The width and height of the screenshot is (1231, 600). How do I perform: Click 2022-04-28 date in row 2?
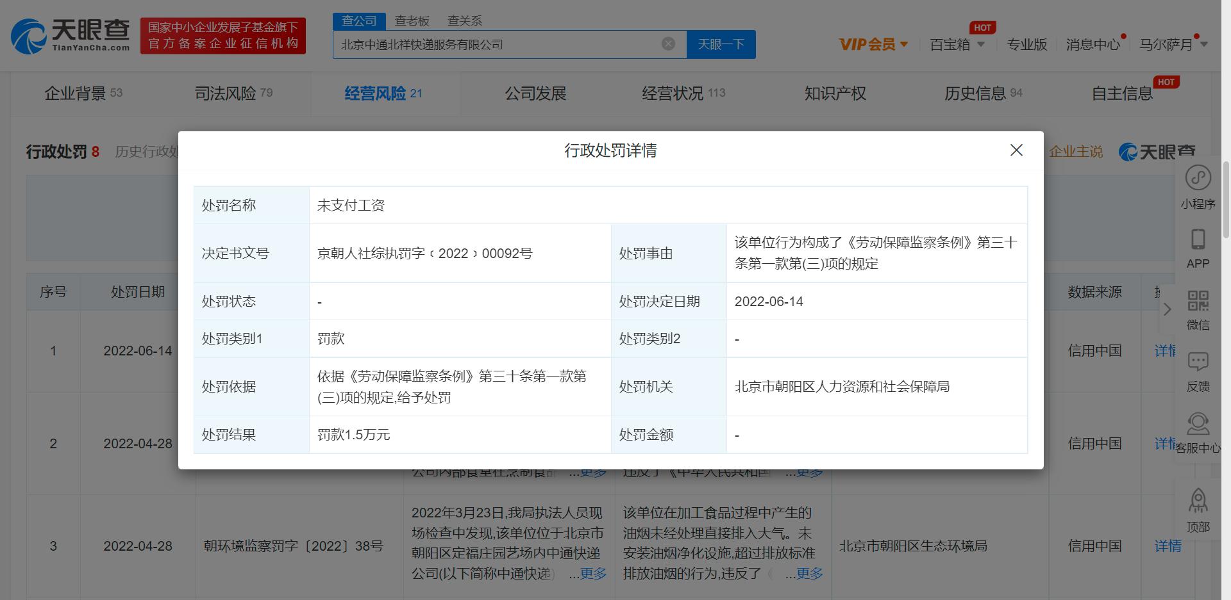(138, 443)
